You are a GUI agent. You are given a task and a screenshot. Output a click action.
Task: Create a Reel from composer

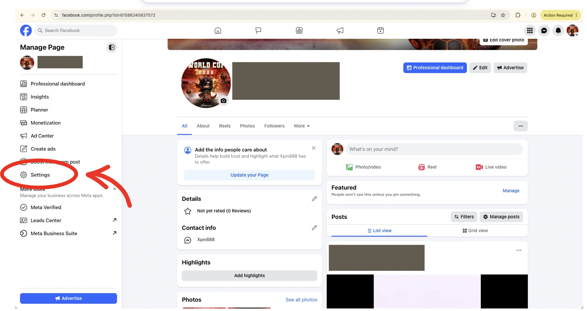(427, 167)
